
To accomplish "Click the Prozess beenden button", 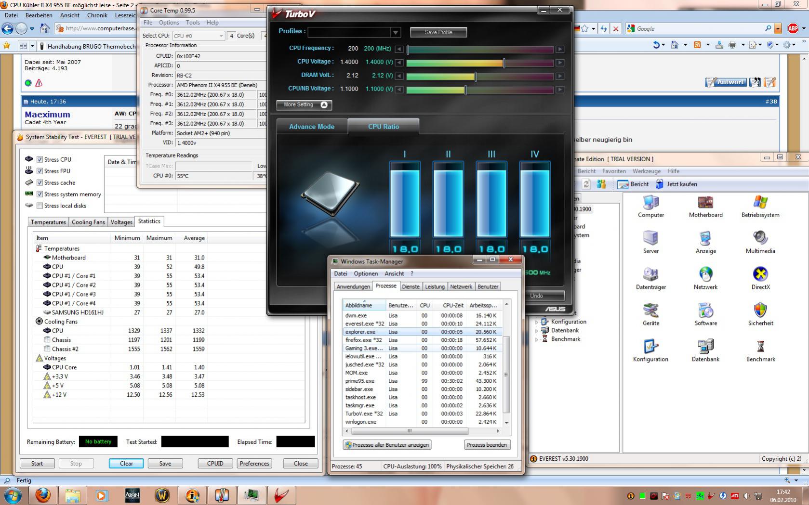I will [x=487, y=445].
